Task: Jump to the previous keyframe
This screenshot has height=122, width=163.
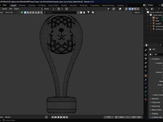Action: (x=55, y=117)
